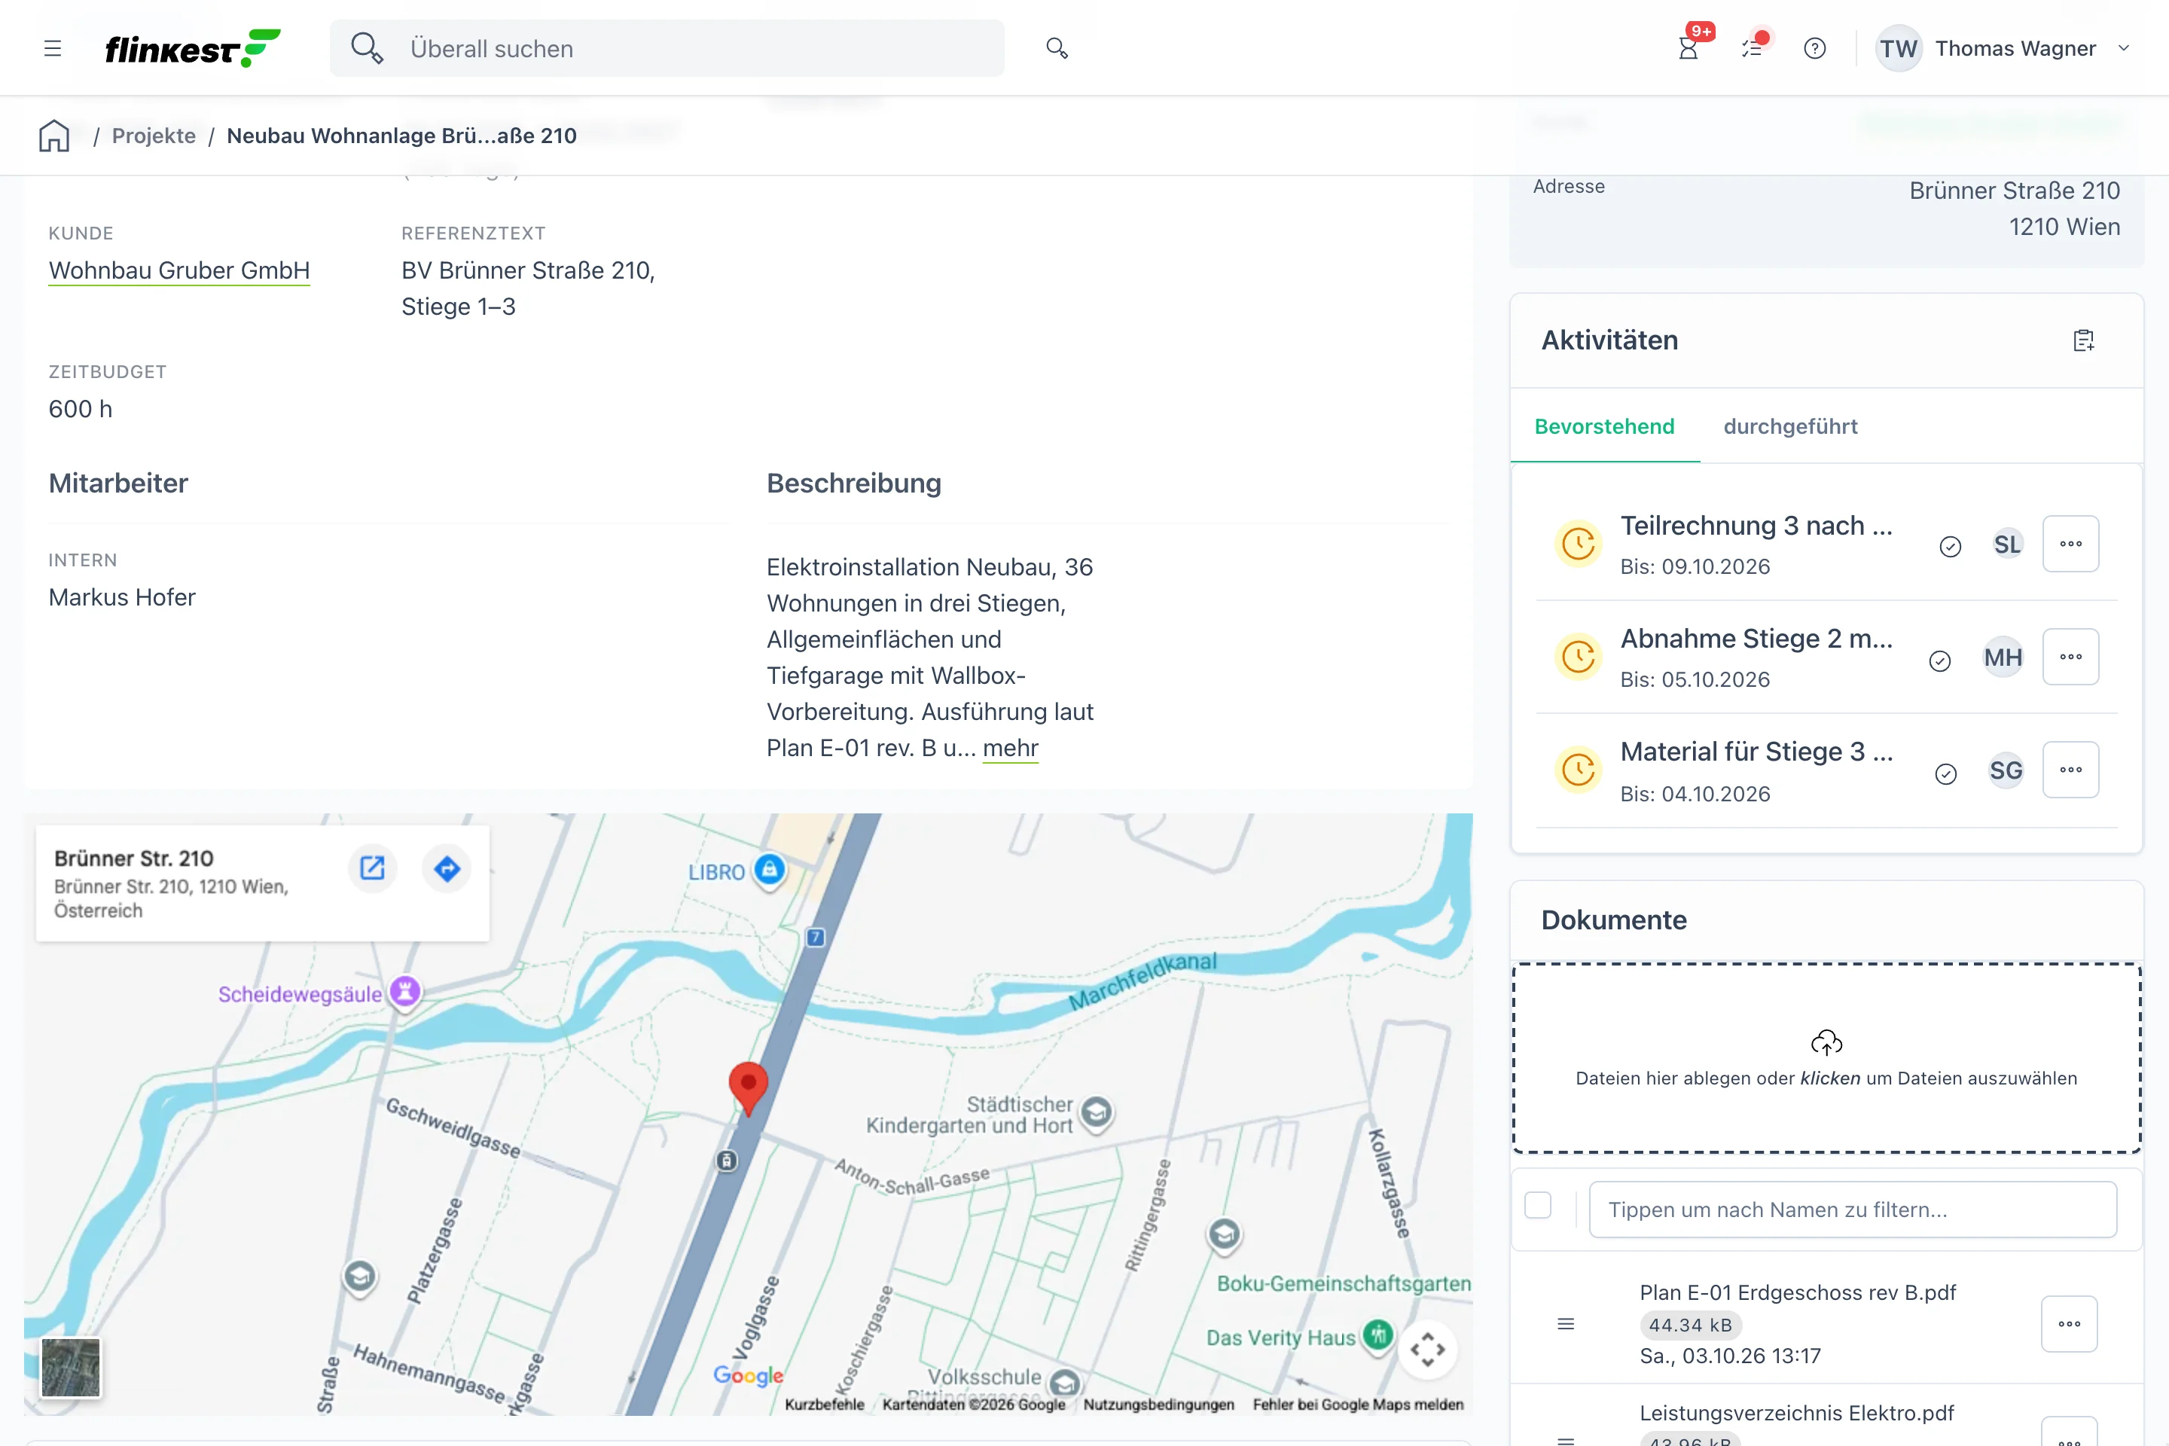This screenshot has width=2169, height=1446.
Task: Open notifications with 9+ badge
Action: (1689, 48)
